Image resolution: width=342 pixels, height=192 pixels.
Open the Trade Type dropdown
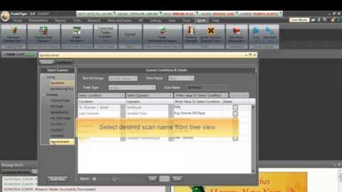point(132,88)
